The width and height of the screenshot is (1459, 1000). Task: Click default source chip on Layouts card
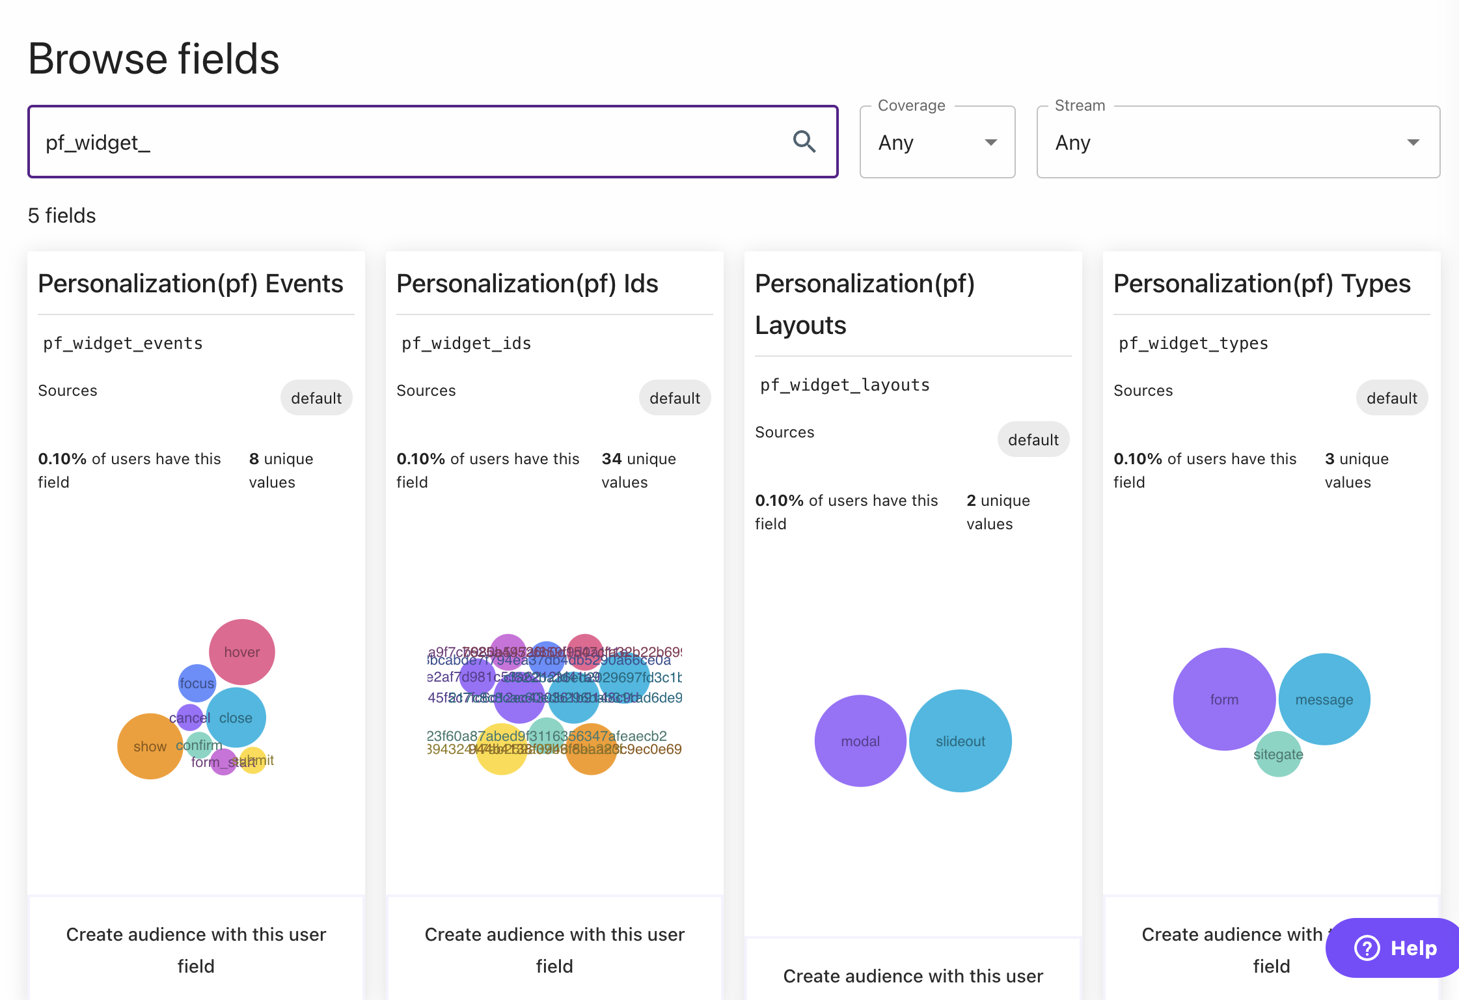tap(1033, 439)
